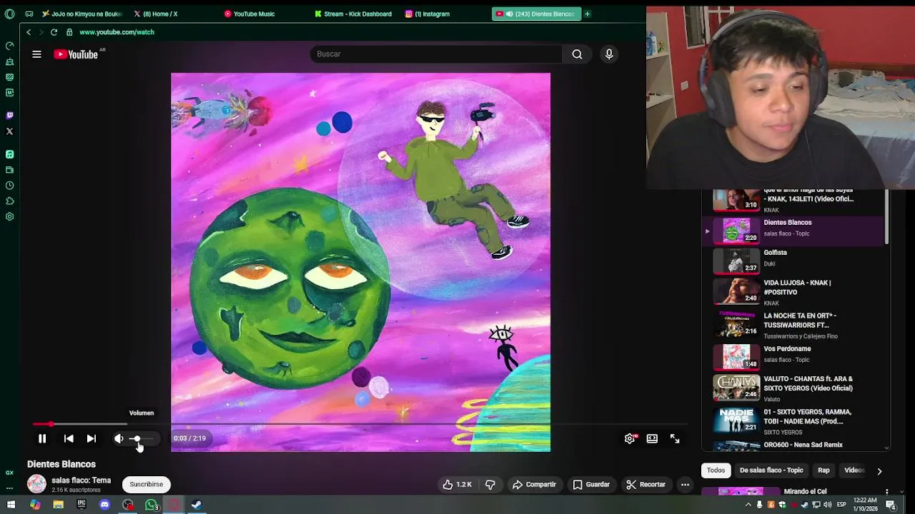
Task: Play 'VIDA LUJOSA - KNAK' from playlist
Action: click(793, 292)
